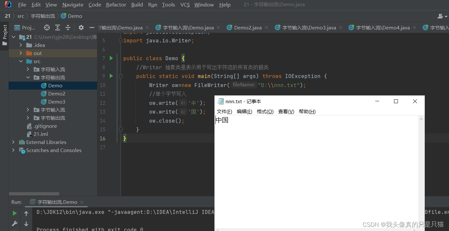Open 帮助(H) menu in Notepad
Screen dimensions: 449x231
click(307, 111)
